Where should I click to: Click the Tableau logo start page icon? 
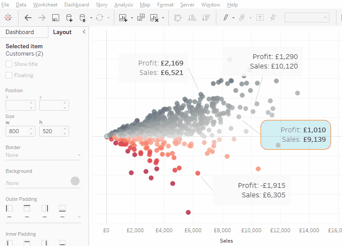[x=8, y=18]
